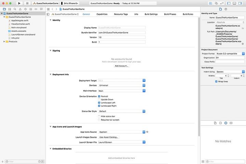Show the Version editor
Screen dimensions: 246x164
pos(222,3)
